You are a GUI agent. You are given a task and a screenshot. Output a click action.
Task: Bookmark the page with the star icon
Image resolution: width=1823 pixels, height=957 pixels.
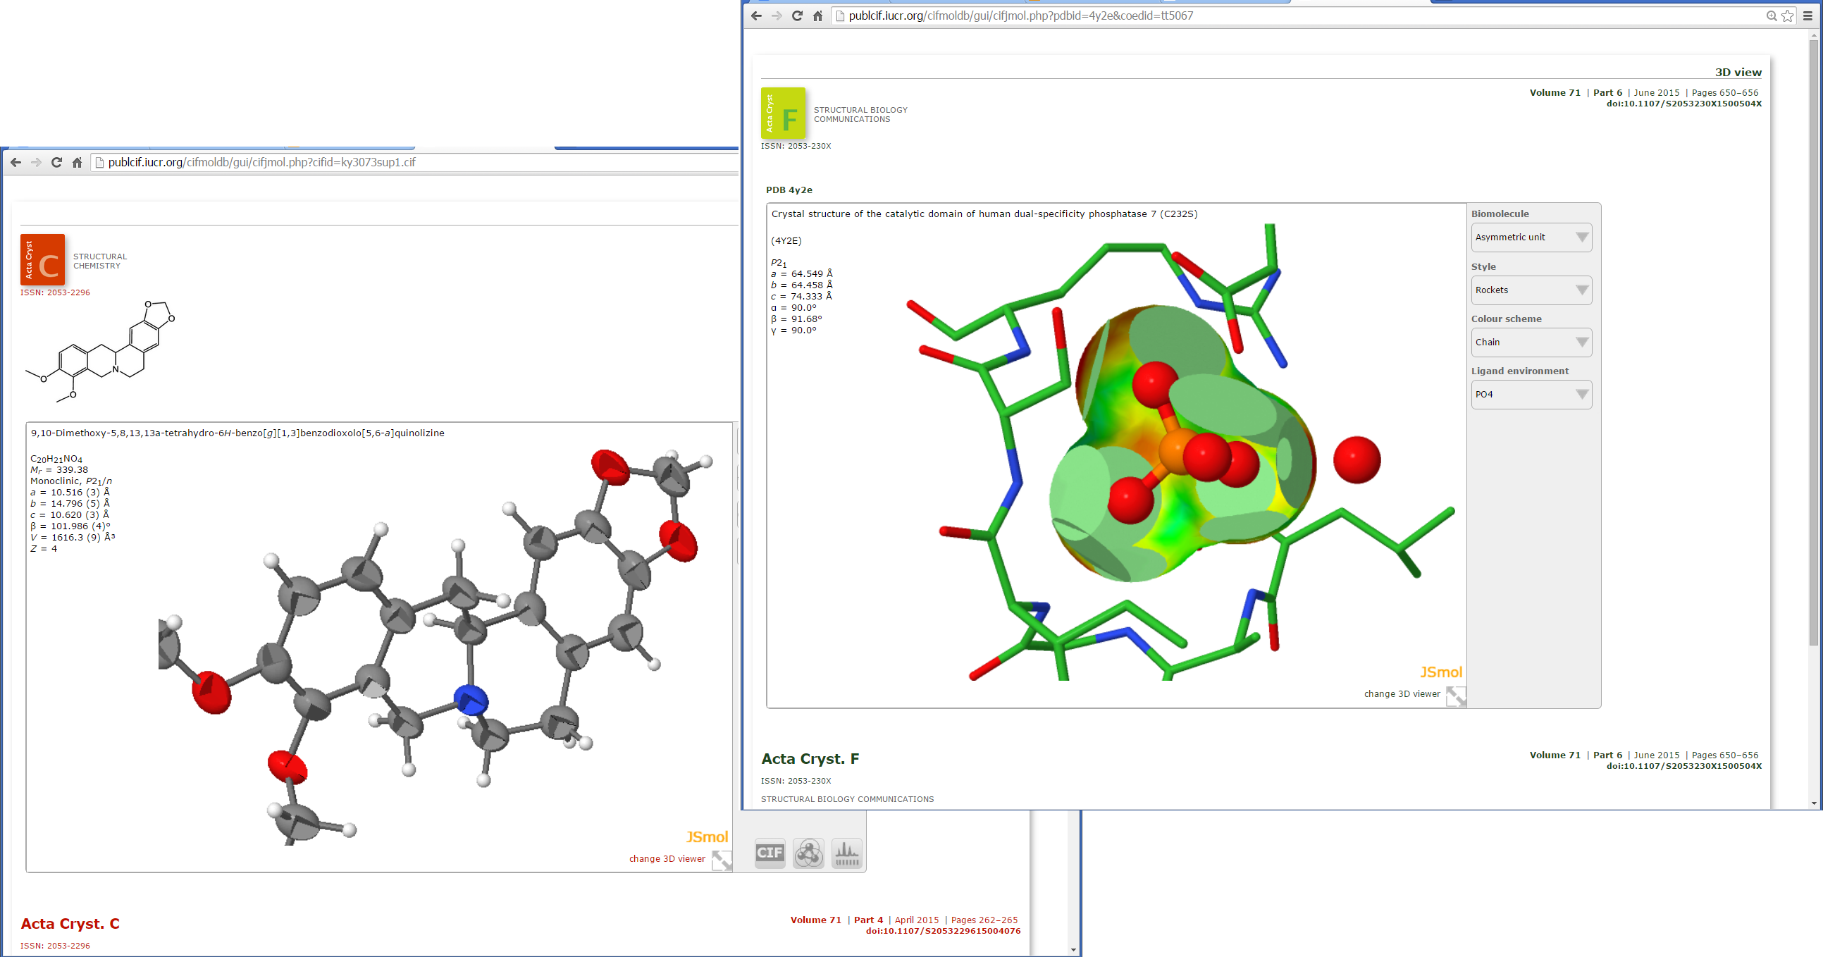coord(1788,16)
